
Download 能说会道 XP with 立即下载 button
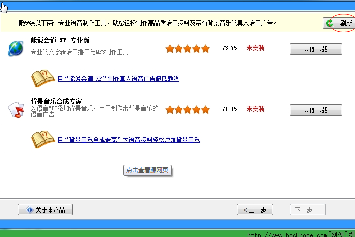316,49
